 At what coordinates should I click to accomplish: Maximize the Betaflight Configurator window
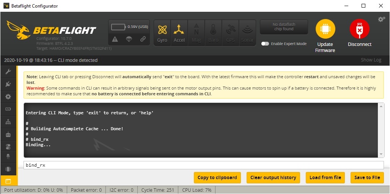click(x=363, y=6)
